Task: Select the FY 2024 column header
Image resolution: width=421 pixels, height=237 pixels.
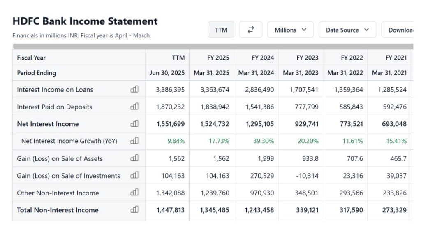Action: 263,58
